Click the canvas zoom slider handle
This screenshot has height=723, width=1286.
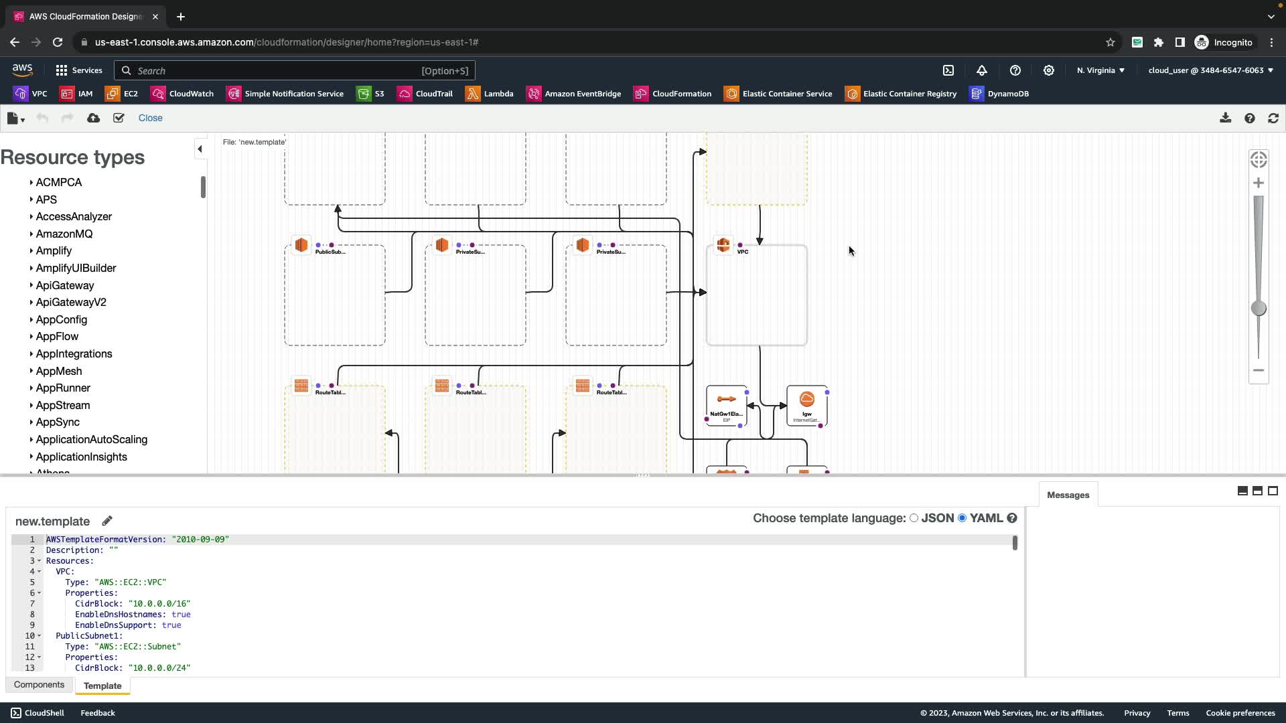[1259, 308]
